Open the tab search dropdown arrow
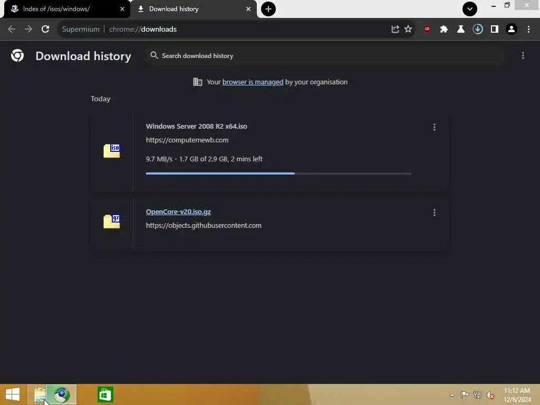 tap(470, 9)
